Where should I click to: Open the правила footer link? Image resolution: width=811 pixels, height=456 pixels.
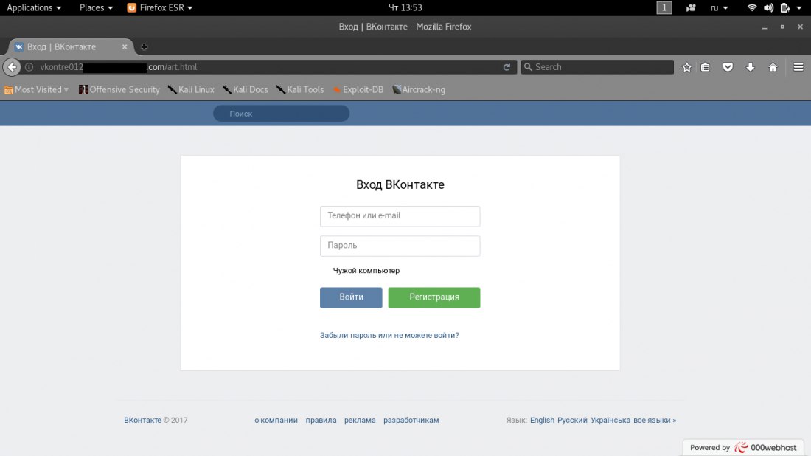321,421
